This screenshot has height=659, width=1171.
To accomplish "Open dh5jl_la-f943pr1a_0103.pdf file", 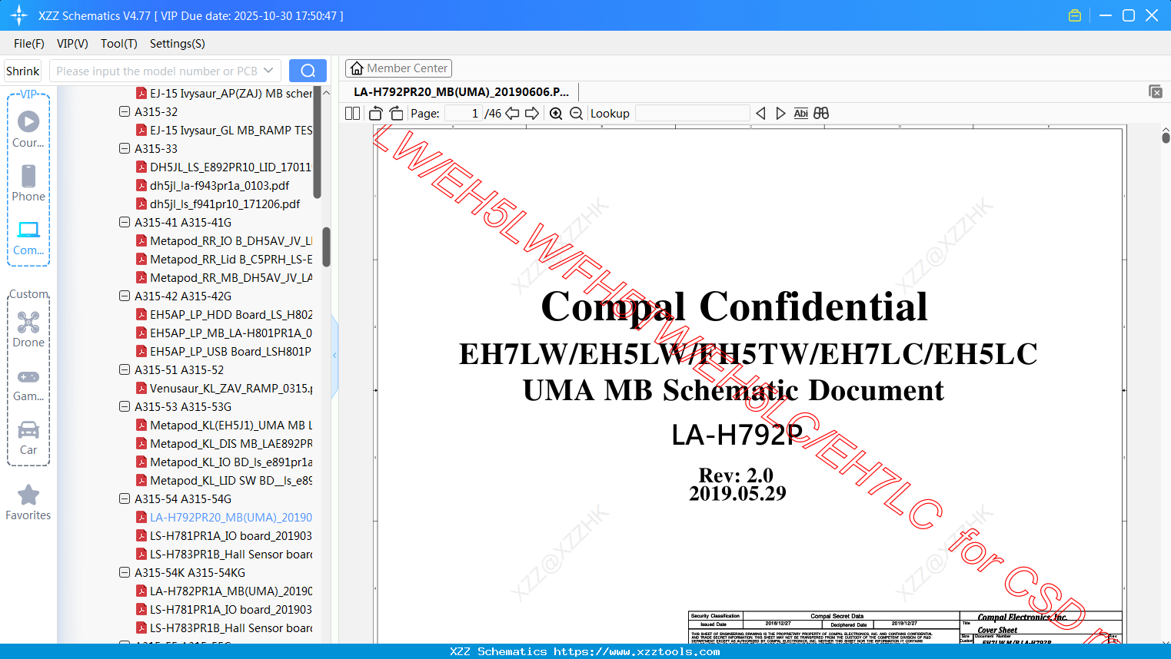I will click(219, 185).
